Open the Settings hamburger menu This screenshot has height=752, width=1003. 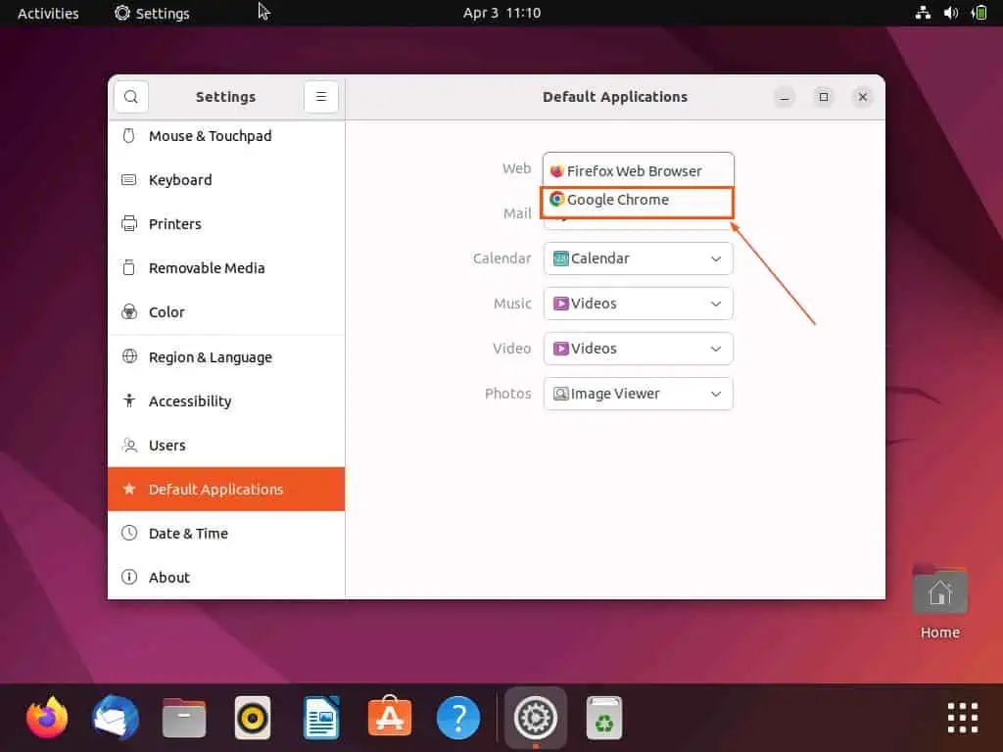coord(321,96)
